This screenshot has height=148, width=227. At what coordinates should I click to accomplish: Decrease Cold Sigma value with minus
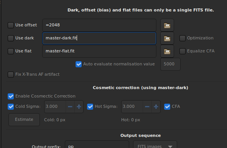coord(70,107)
